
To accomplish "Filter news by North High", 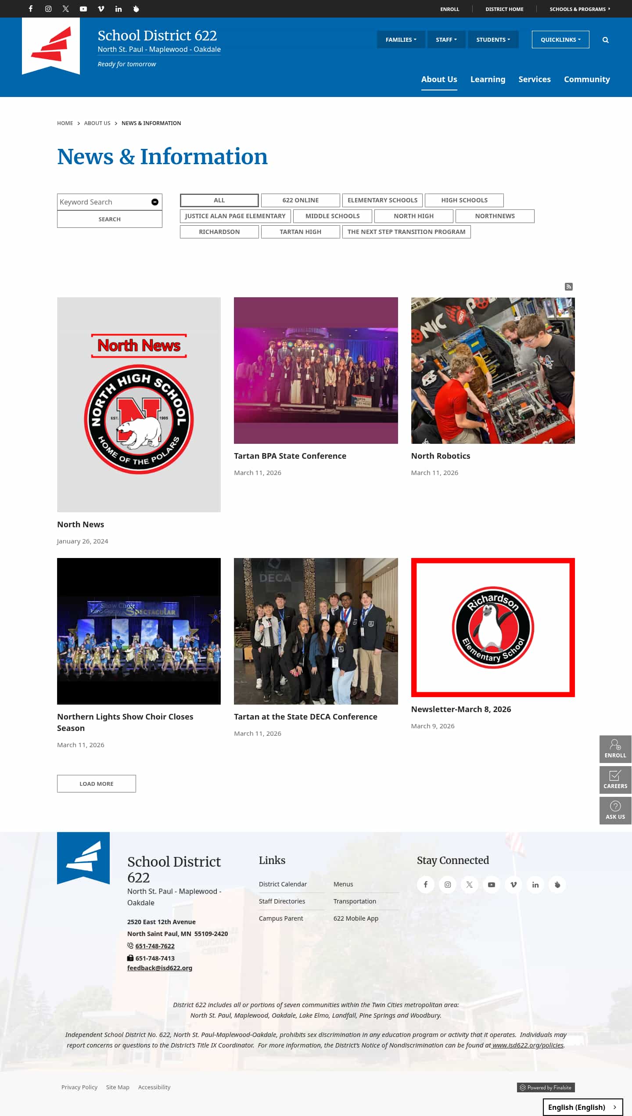I will 414,216.
